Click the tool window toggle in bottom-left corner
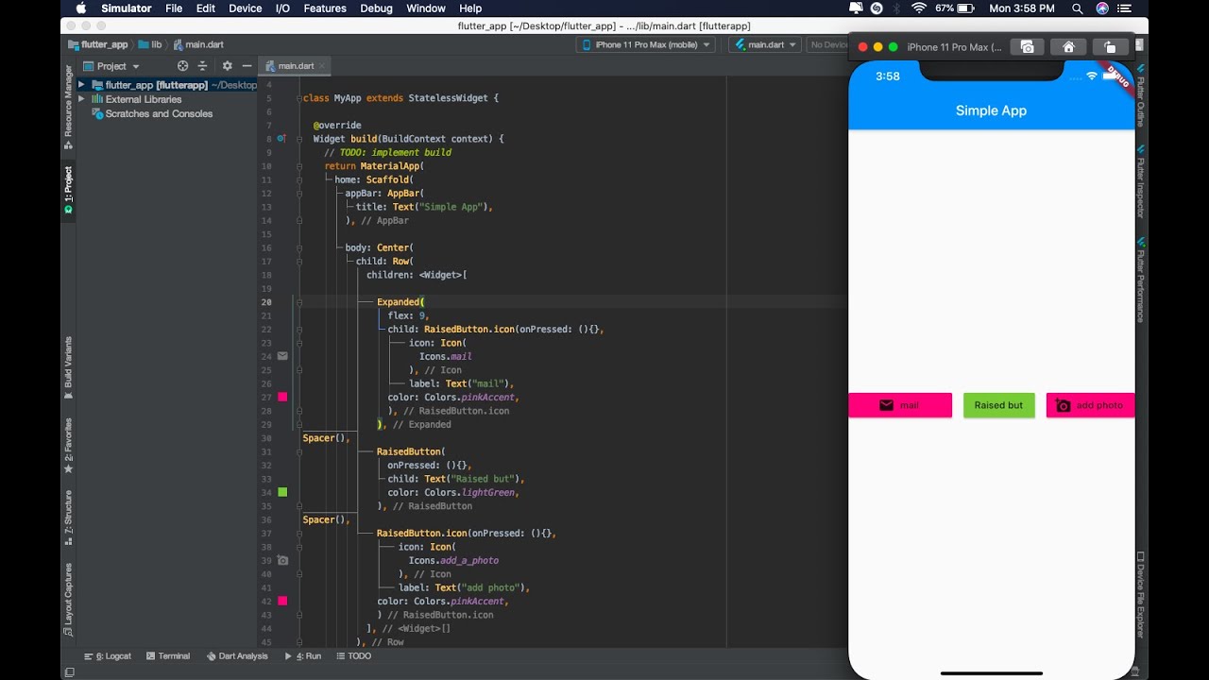The height and width of the screenshot is (680, 1209). (x=69, y=672)
